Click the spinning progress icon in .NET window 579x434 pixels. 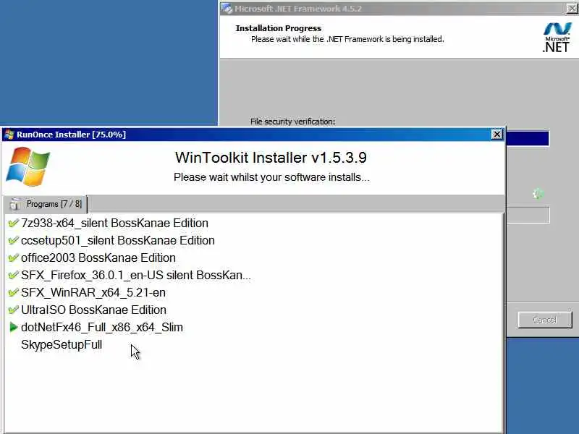tap(538, 193)
